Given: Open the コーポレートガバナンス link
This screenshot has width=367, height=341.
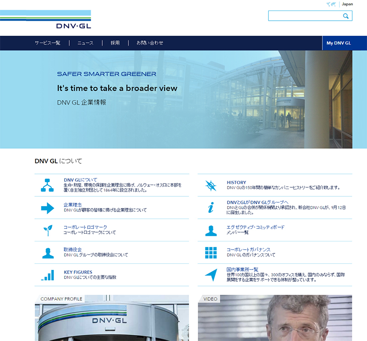Looking at the screenshot, I should (x=249, y=249).
